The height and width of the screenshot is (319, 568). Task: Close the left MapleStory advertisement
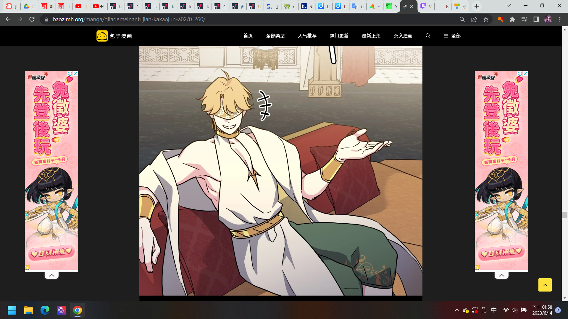(x=75, y=74)
